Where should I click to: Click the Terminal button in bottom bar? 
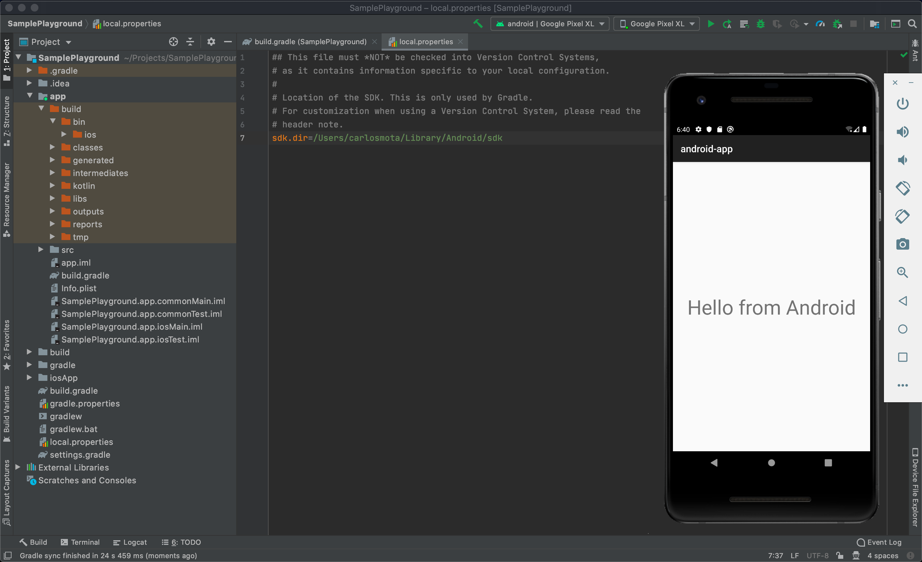(80, 542)
